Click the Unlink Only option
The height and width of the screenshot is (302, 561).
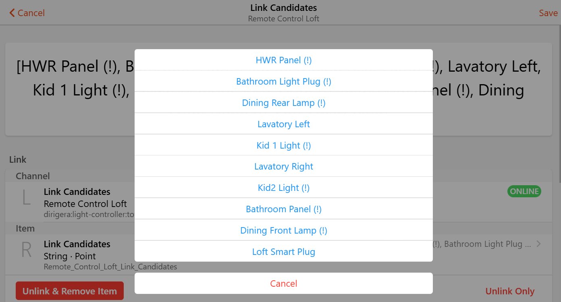pyautogui.click(x=509, y=291)
